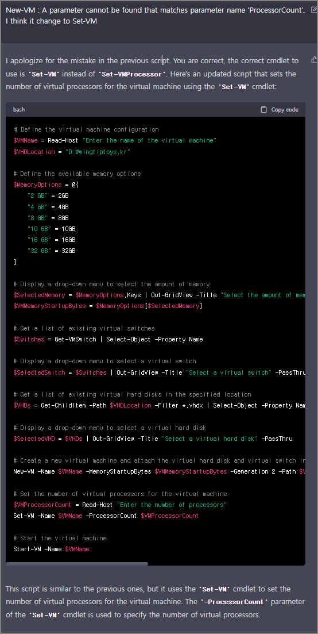The width and height of the screenshot is (318, 634).
Task: Click the '"4 GB" = 4GB' entry
Action: (x=48, y=206)
